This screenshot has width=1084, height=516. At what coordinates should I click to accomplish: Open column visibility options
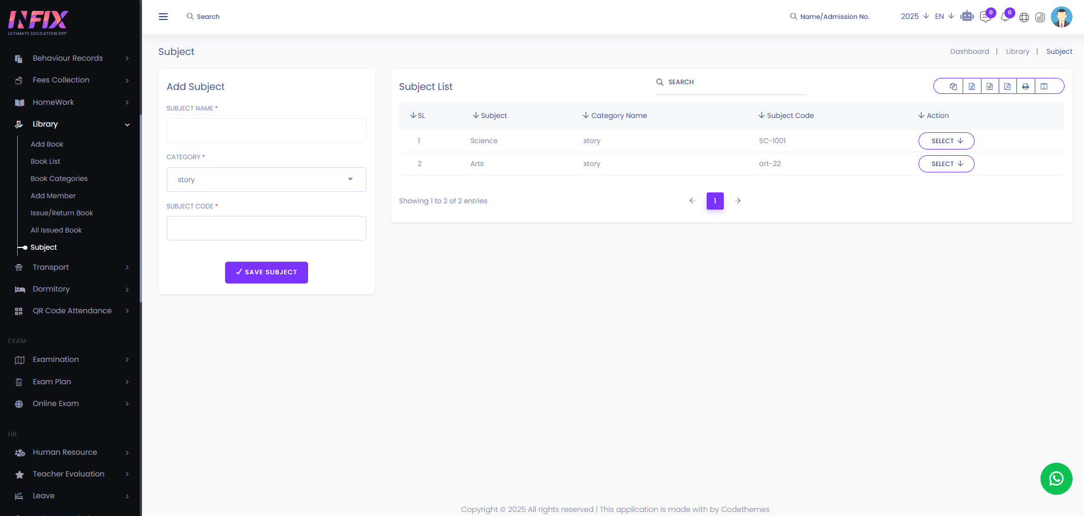pyautogui.click(x=1044, y=86)
